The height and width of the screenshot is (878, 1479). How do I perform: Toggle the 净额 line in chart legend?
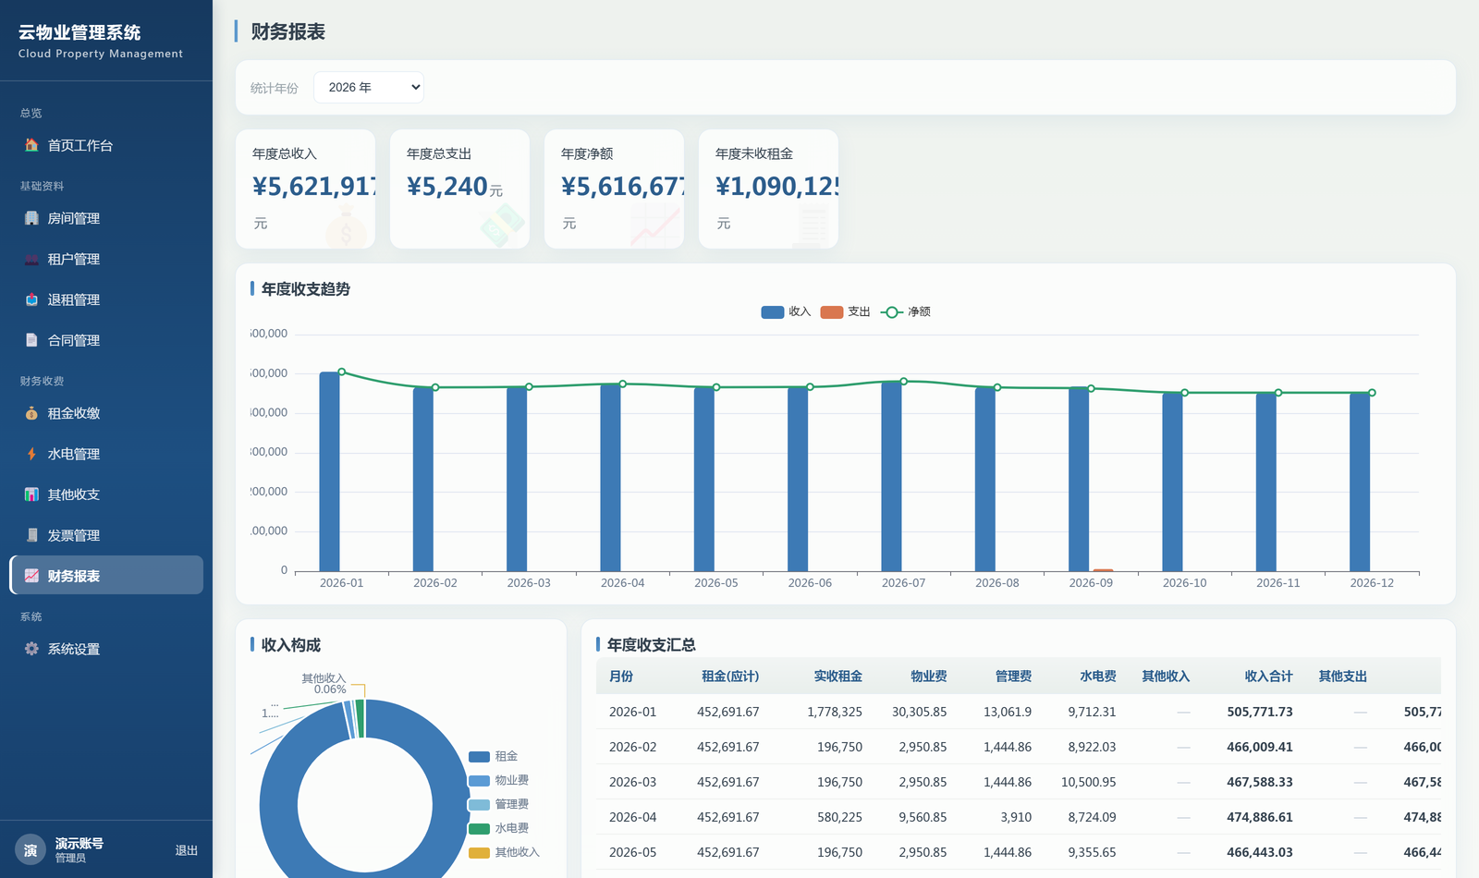click(906, 312)
